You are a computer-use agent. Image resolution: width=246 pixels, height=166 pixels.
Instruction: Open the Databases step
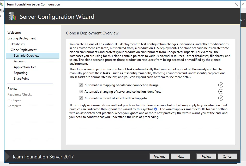[x=18, y=44]
